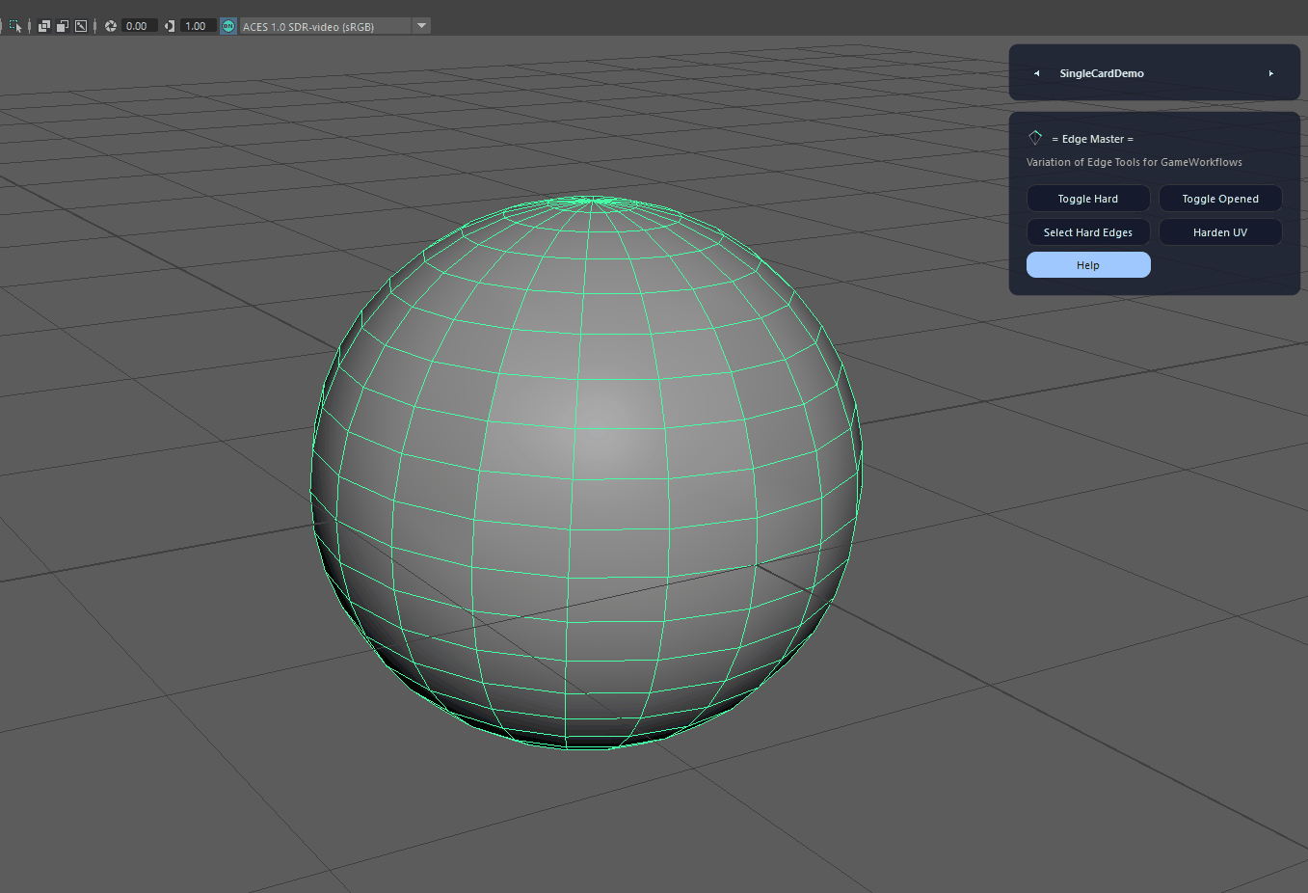Click the Toggle Hard button

click(1088, 199)
